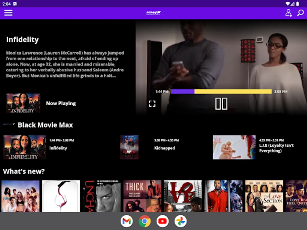This screenshot has width=307, height=230.
Task: Open the swimsuit group movie poster
Action: (20, 196)
